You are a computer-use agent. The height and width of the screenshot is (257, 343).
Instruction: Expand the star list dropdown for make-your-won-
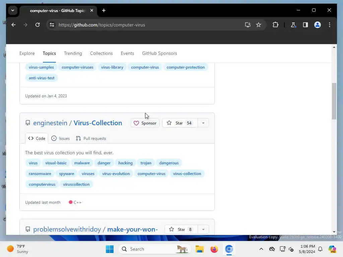203,230
